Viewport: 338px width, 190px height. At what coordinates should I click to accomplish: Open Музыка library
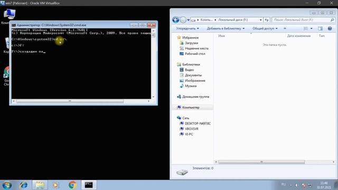[191, 86]
